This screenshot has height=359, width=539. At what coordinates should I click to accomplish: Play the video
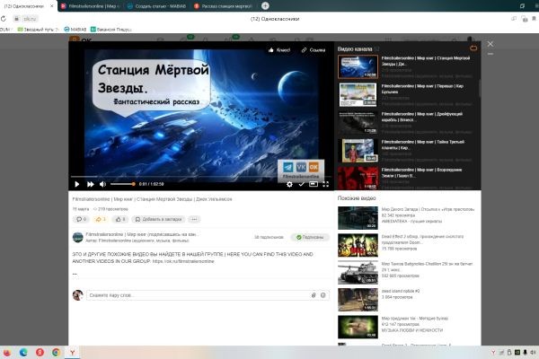[77, 184]
